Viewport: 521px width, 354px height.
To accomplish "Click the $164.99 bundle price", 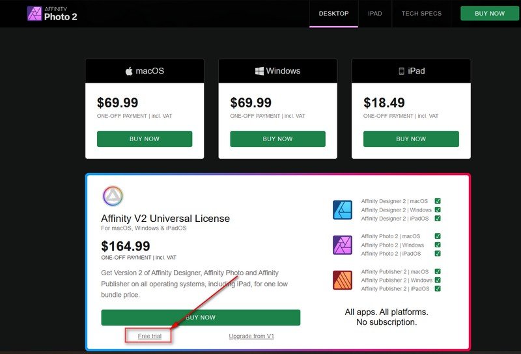I will [x=126, y=247].
